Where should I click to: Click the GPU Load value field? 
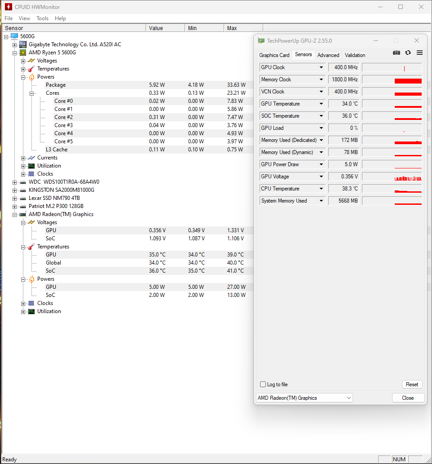pos(344,128)
